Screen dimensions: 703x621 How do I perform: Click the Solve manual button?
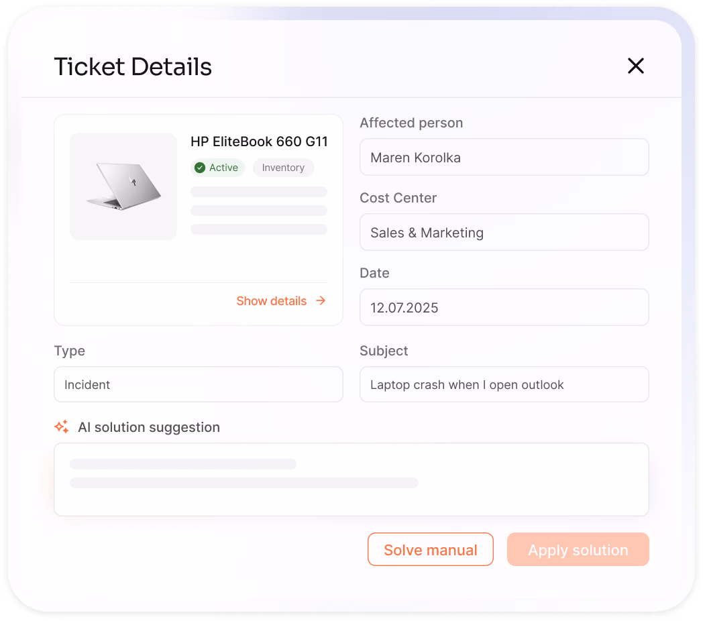tap(430, 549)
